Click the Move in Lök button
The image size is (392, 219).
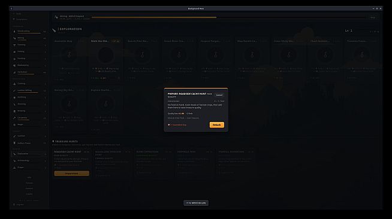tap(196, 203)
